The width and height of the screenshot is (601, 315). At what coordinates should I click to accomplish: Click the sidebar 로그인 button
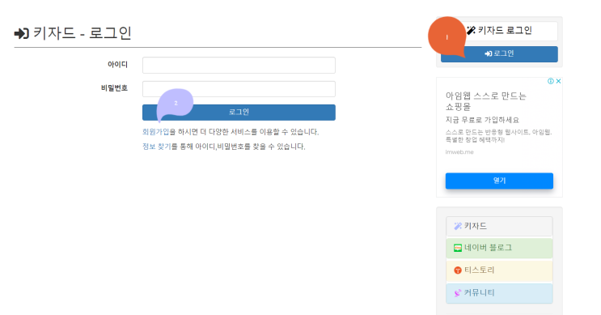499,54
